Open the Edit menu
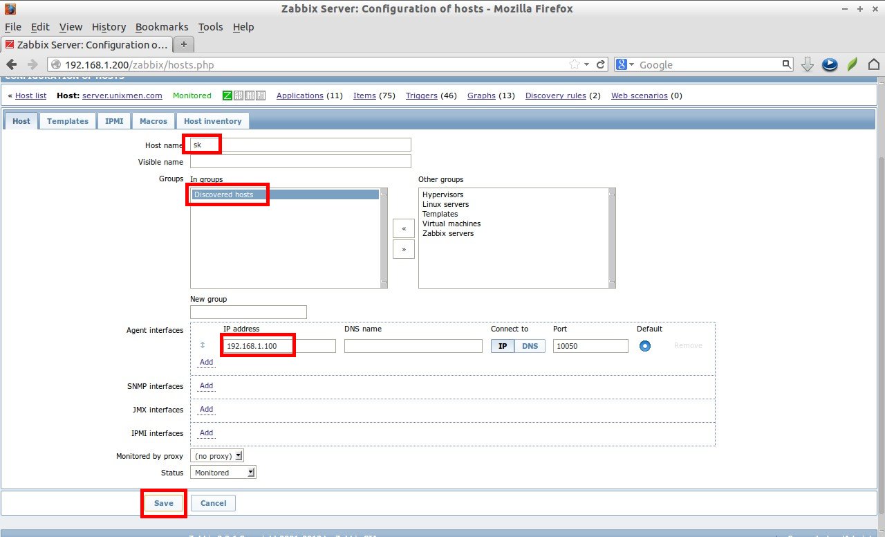Viewport: 885px width, 537px height. click(x=40, y=27)
